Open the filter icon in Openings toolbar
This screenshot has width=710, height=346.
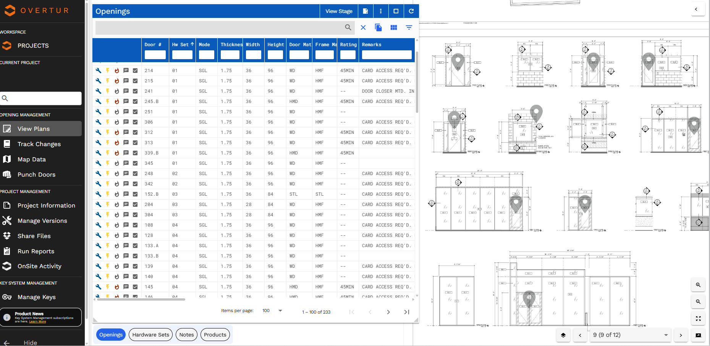pyautogui.click(x=409, y=27)
